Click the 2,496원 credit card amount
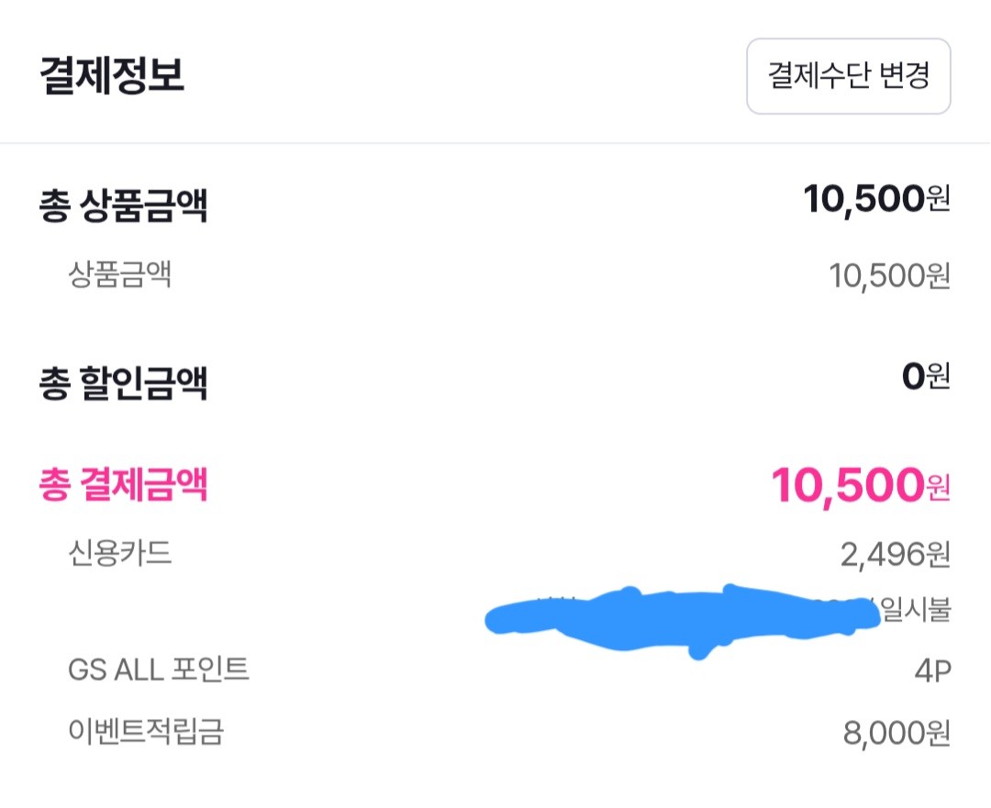This screenshot has height=808, width=991. tap(895, 554)
